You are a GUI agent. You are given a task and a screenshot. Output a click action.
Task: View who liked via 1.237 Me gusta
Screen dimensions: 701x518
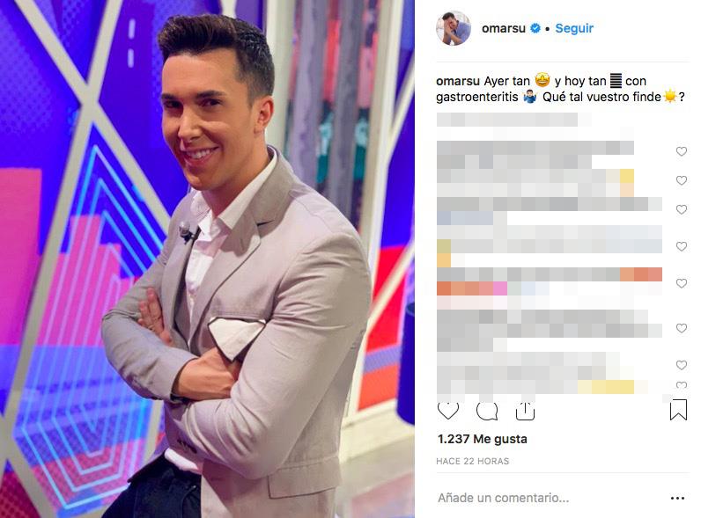click(x=483, y=439)
